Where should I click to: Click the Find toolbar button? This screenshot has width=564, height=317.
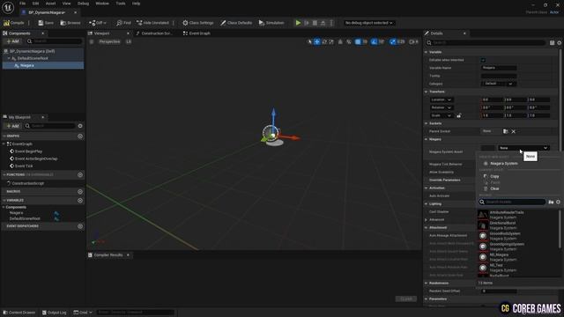(123, 23)
